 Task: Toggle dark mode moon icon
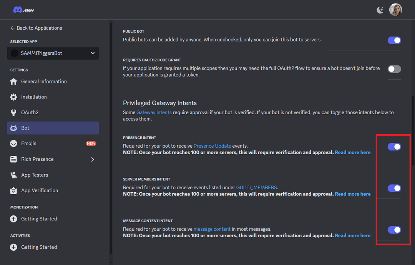[380, 10]
